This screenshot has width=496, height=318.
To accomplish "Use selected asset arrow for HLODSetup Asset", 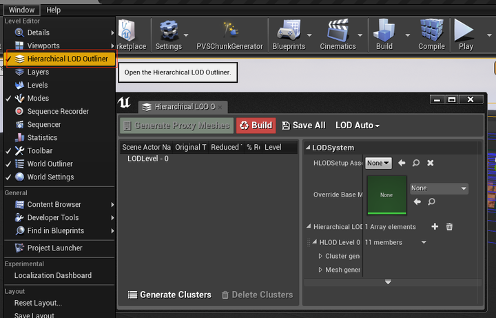I will 402,163.
